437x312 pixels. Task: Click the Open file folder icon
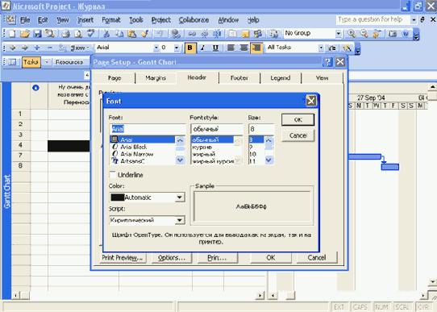click(x=25, y=34)
